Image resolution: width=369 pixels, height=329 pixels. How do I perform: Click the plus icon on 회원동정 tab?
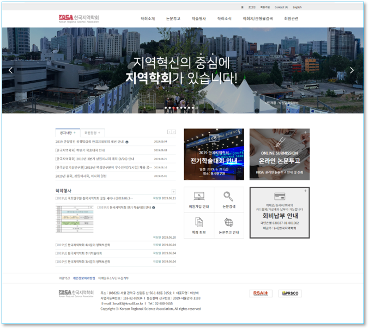click(x=99, y=132)
